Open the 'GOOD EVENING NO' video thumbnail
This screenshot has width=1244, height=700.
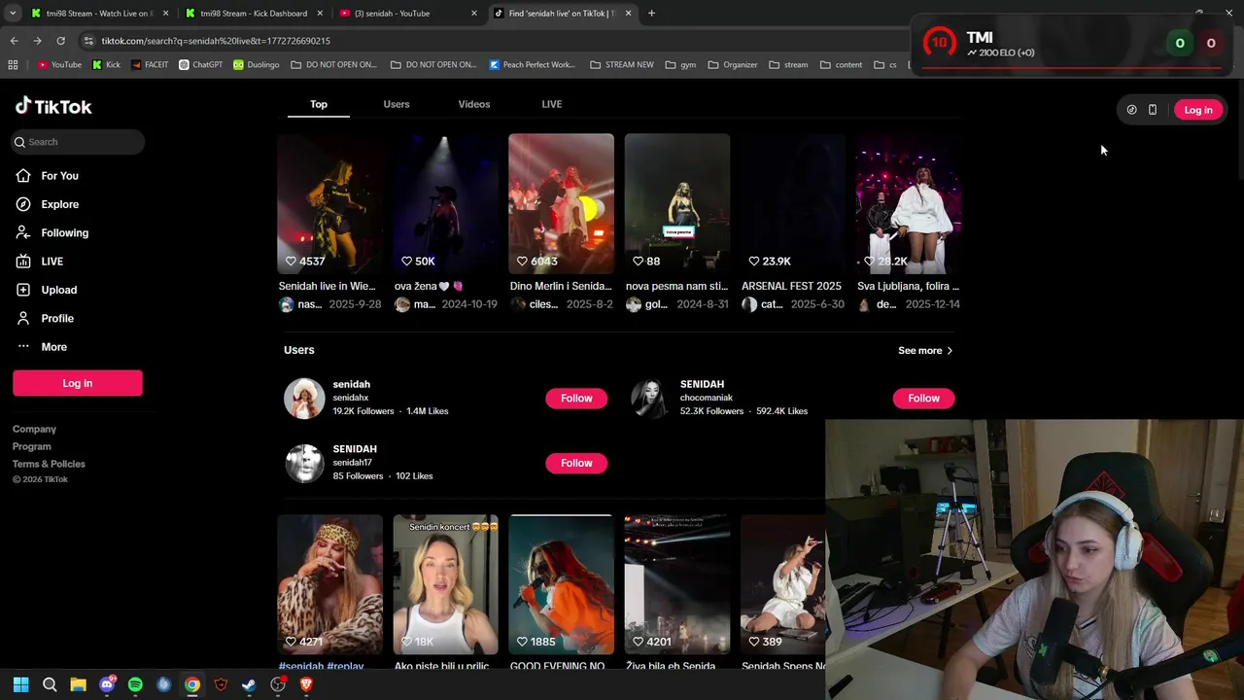[x=562, y=584]
